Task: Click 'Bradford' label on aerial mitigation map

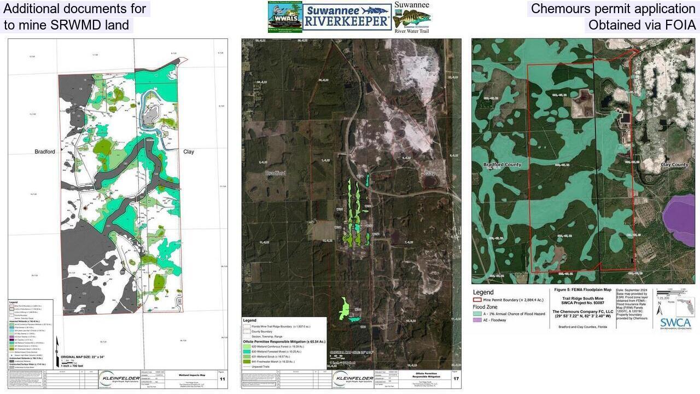Action: [x=276, y=173]
